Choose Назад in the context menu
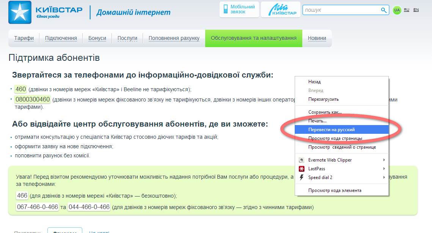The image size is (432, 233). 342,82
